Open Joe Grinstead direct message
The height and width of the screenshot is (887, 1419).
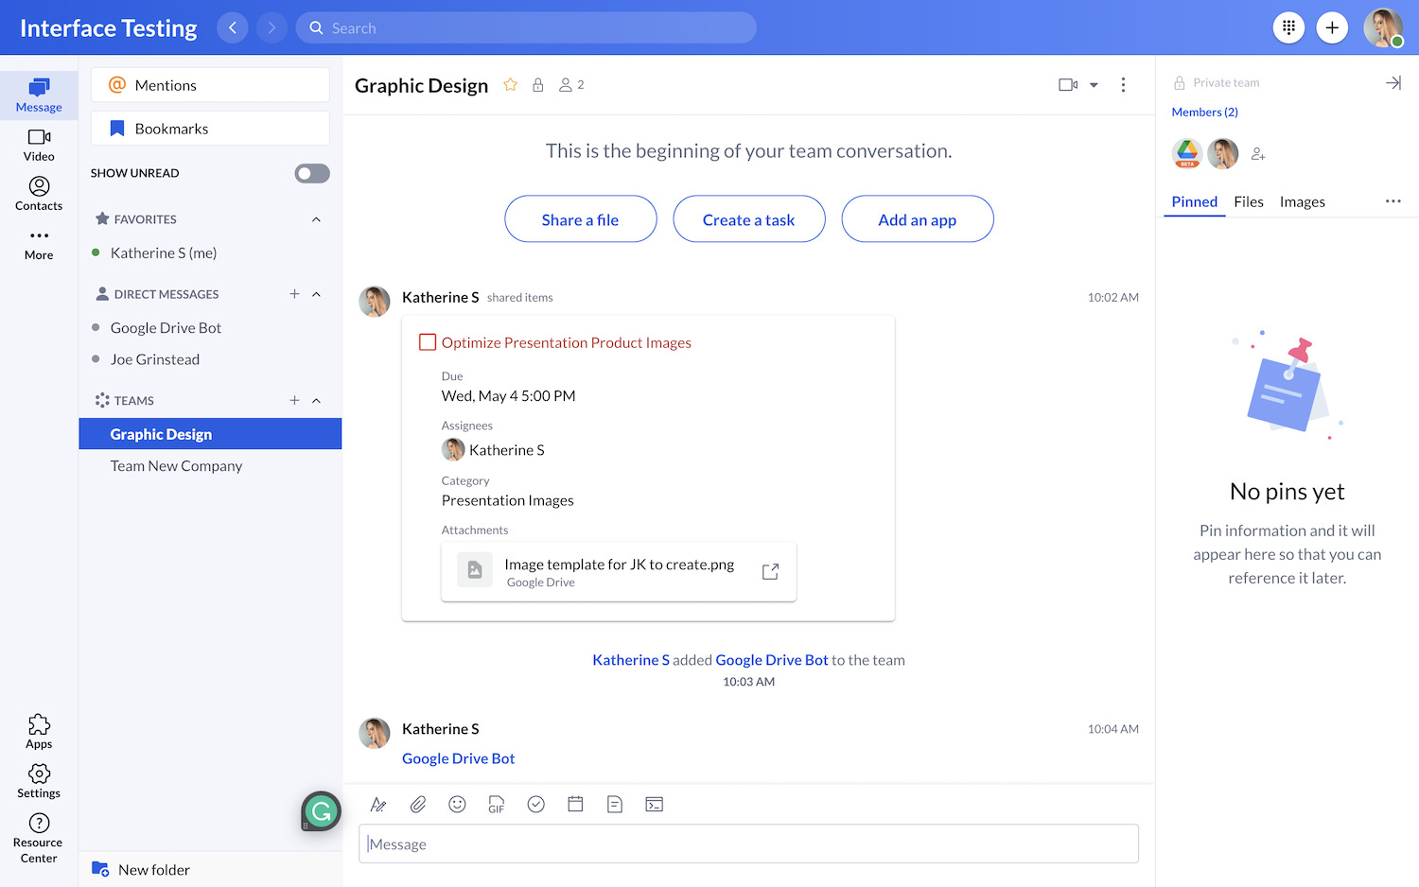pos(210,359)
